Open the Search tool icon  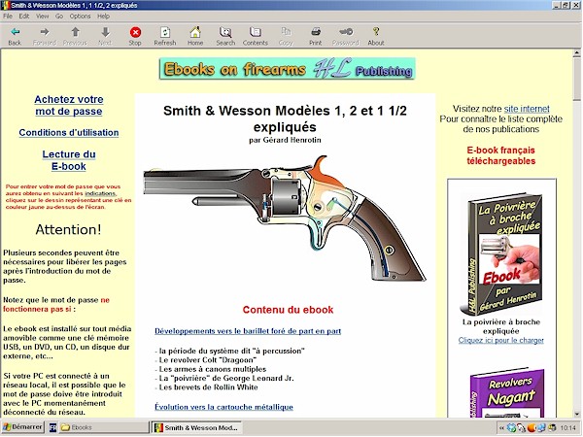coord(225,32)
